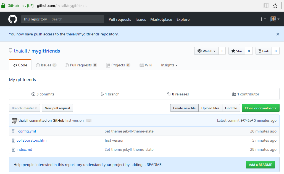
Task: Expand the Clone or download menu
Action: coord(261,108)
